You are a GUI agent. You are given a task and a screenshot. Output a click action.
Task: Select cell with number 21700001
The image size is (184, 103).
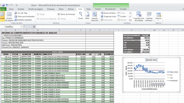tap(38, 57)
